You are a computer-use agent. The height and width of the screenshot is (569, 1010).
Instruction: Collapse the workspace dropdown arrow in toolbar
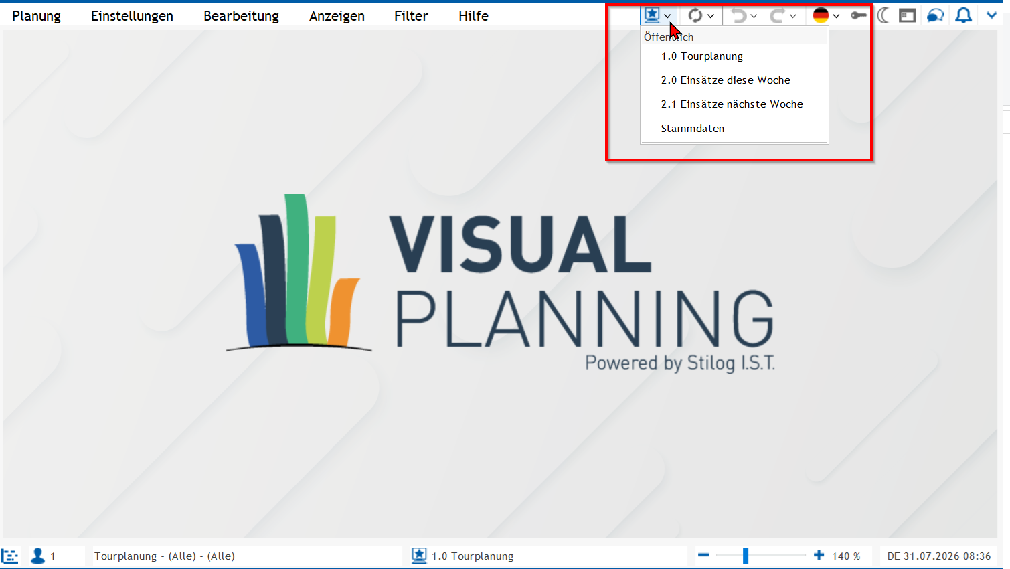coord(667,16)
